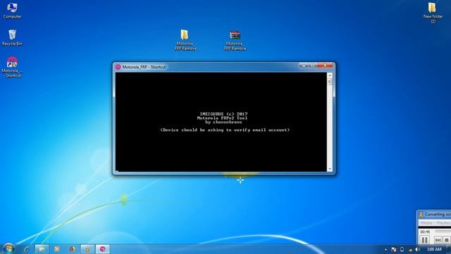This screenshot has width=451, height=254.
Task: Open Windows Media Player taskbar icon
Action: click(57, 249)
